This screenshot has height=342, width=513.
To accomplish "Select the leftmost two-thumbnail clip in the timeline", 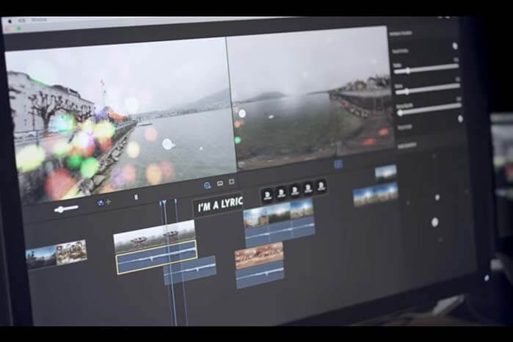I will [57, 254].
